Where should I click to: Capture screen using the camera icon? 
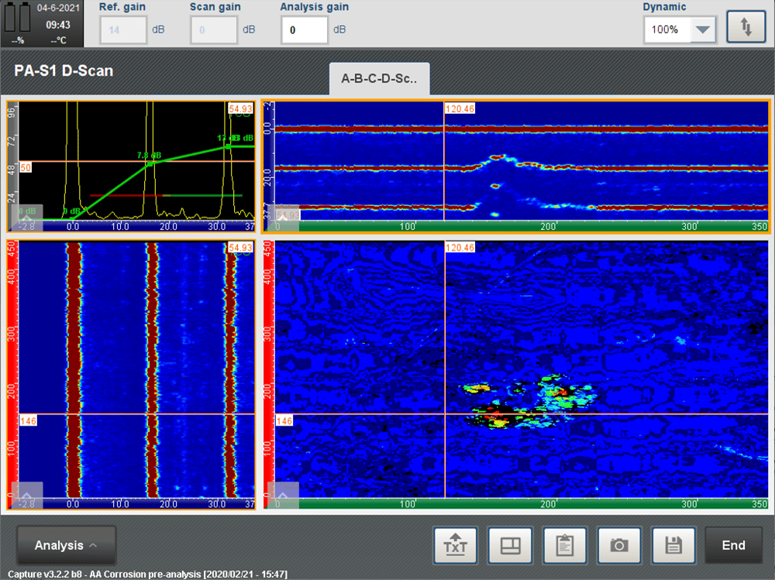[619, 545]
